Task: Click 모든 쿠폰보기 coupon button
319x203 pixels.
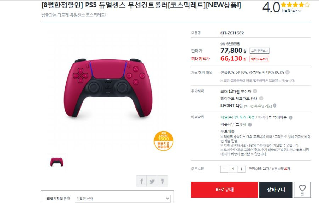Action: (259, 51)
